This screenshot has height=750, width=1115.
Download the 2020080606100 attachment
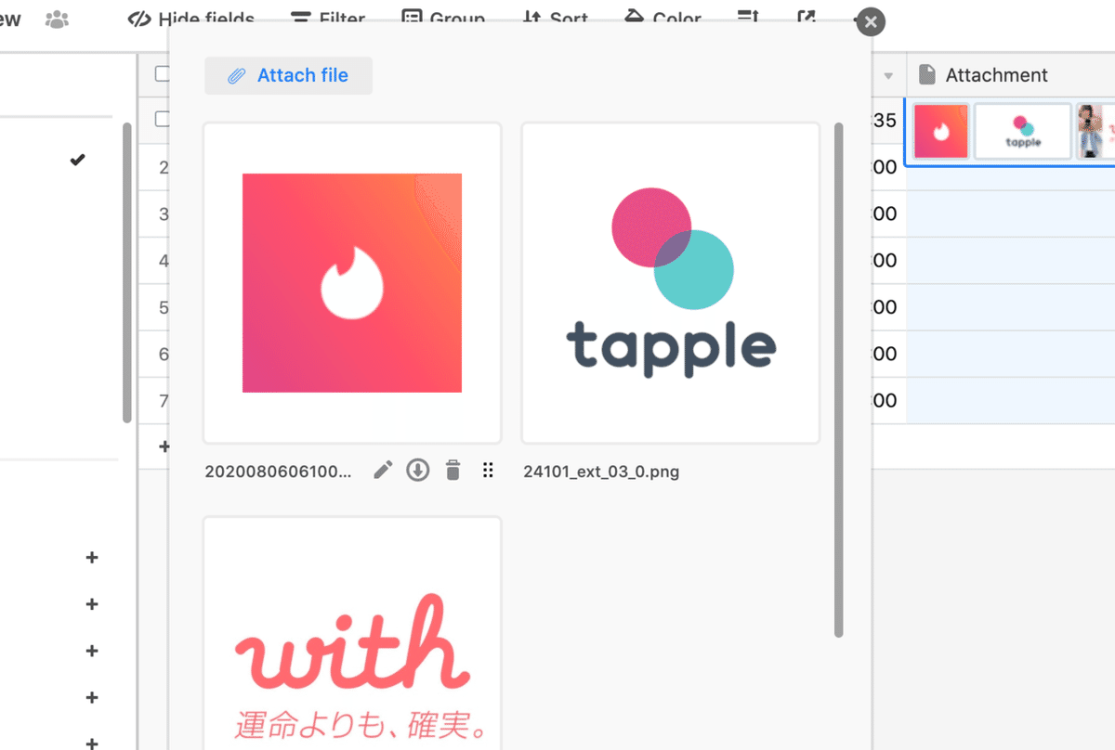(418, 471)
